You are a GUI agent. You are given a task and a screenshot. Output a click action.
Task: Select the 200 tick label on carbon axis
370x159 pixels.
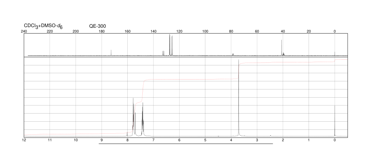click(x=76, y=31)
